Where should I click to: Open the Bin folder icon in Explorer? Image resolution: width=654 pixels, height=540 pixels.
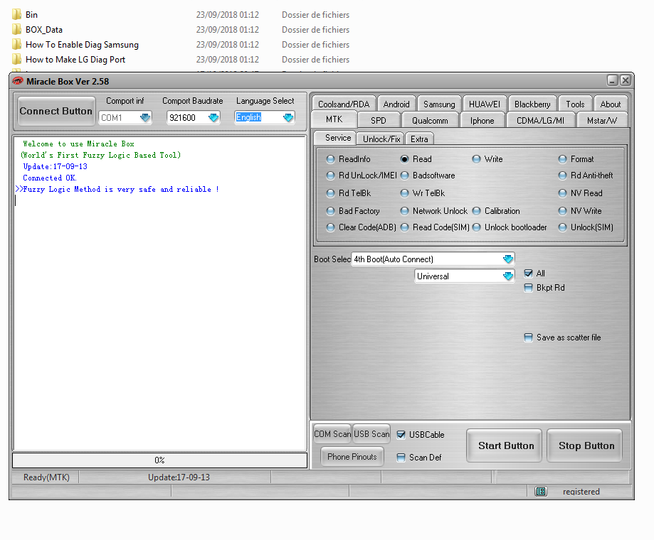(x=16, y=15)
